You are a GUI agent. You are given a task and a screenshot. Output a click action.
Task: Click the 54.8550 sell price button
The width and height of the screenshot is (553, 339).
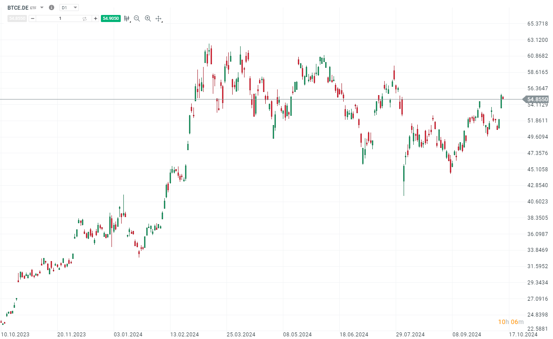pyautogui.click(x=18, y=18)
